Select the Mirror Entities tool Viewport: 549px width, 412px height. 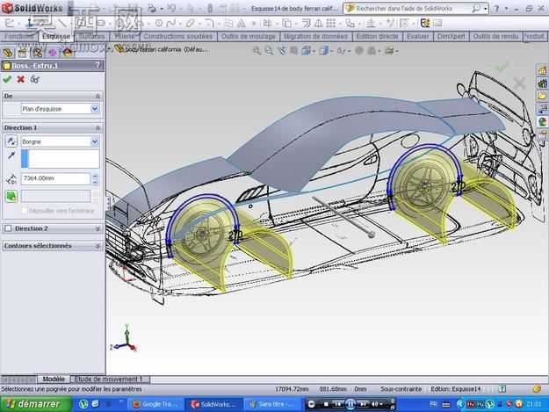pos(318,24)
